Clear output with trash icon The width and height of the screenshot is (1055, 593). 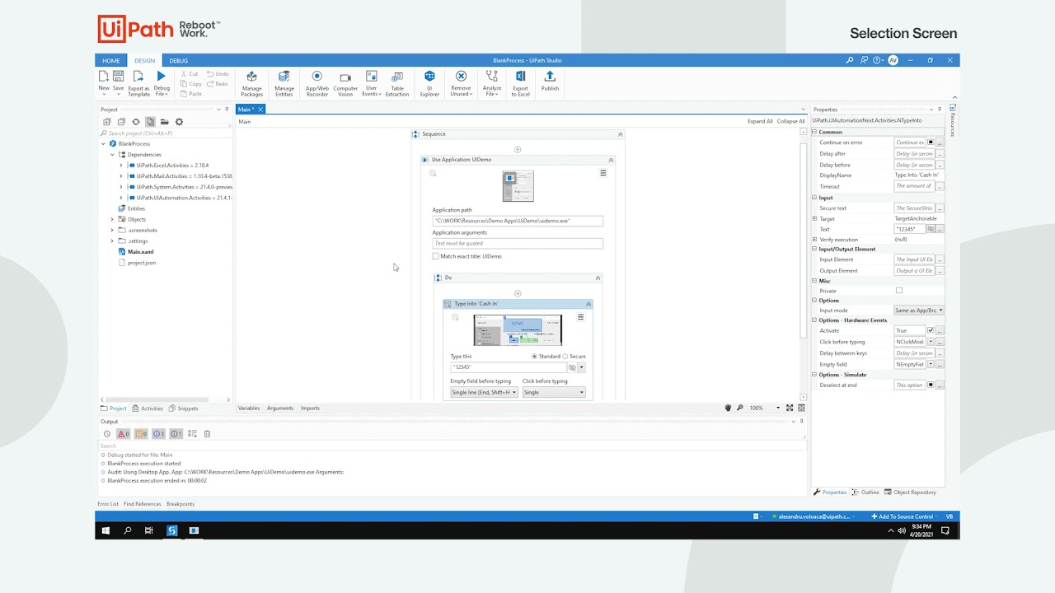(x=207, y=434)
